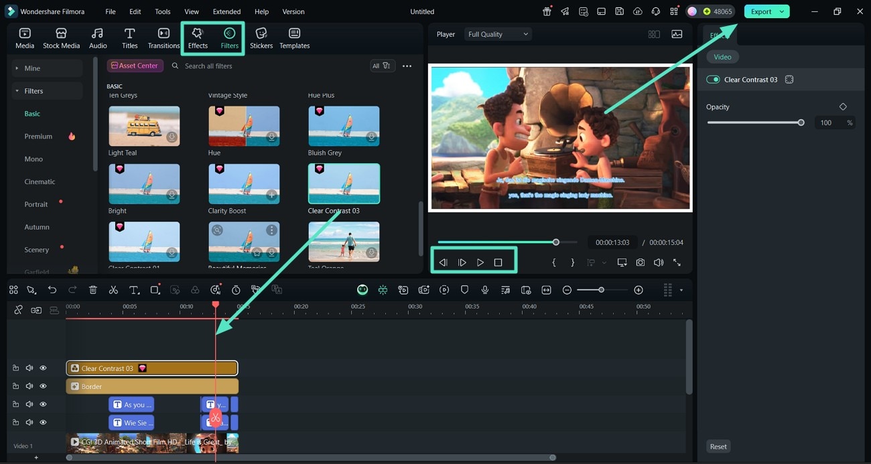Open the filters more options menu
The height and width of the screenshot is (464, 871).
[407, 66]
